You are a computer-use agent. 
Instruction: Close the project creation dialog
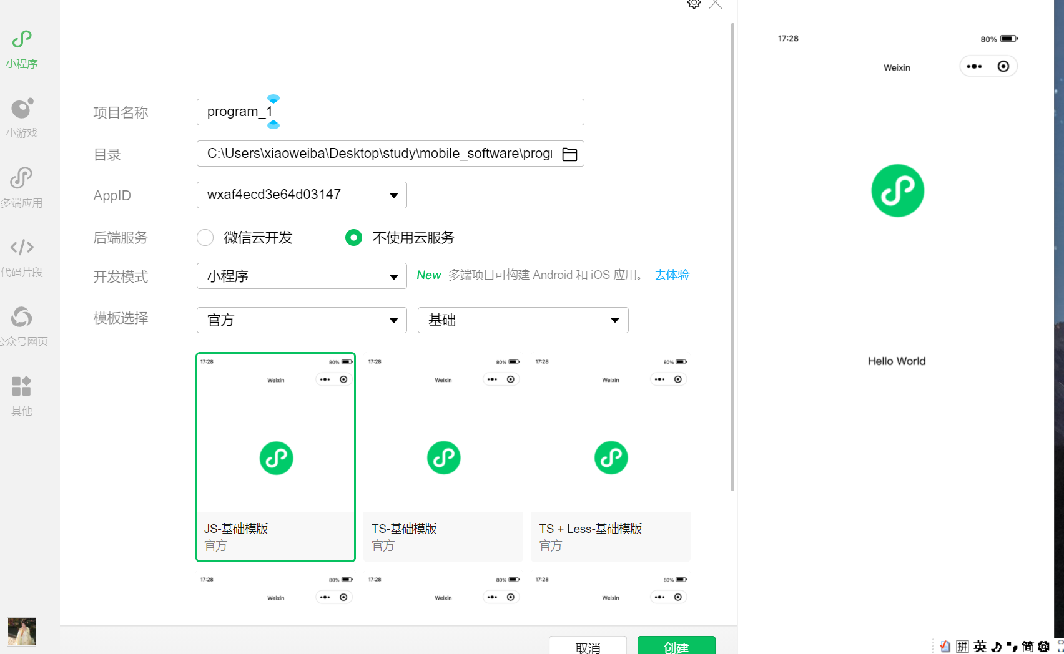click(716, 4)
